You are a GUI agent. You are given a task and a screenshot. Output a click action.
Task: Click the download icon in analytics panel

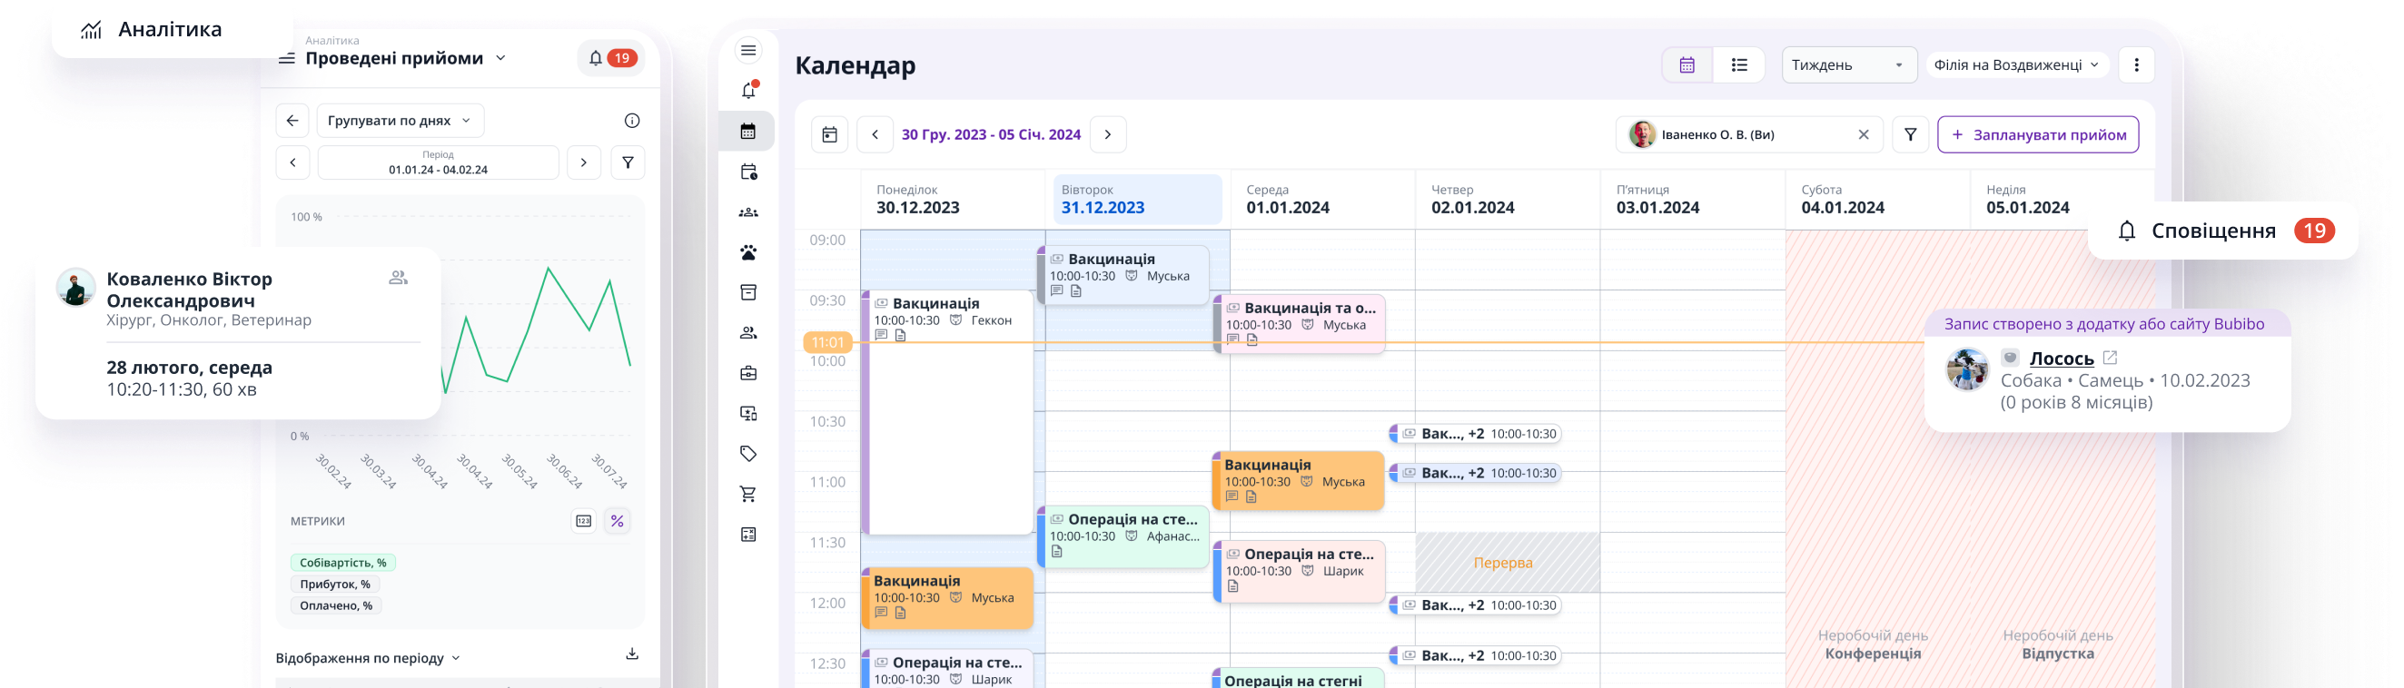pyautogui.click(x=632, y=654)
